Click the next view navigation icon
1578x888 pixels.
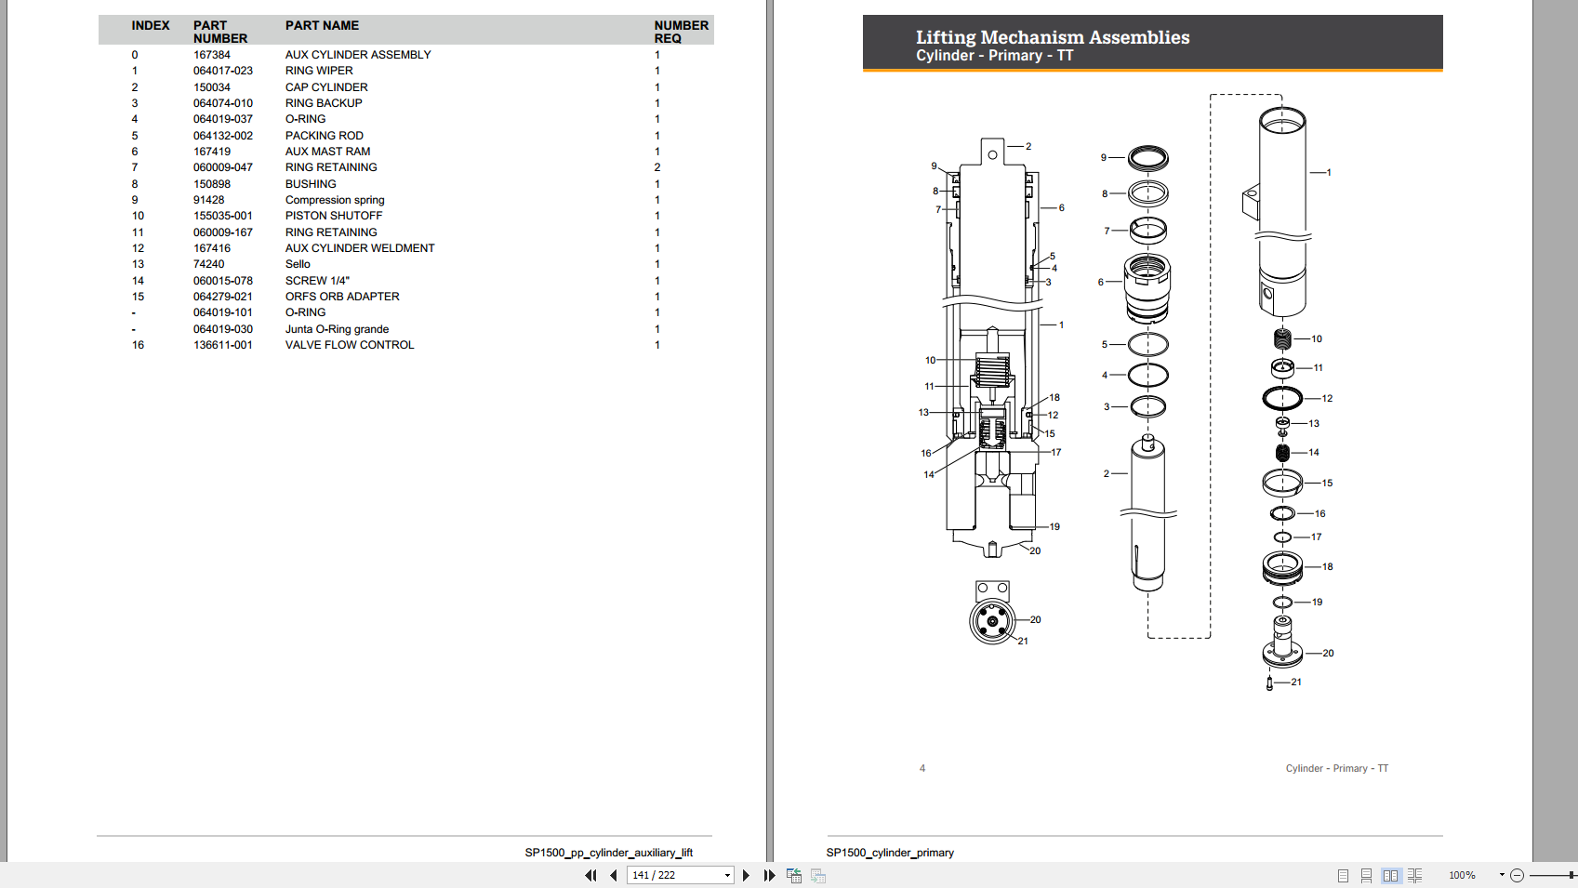[x=818, y=875]
